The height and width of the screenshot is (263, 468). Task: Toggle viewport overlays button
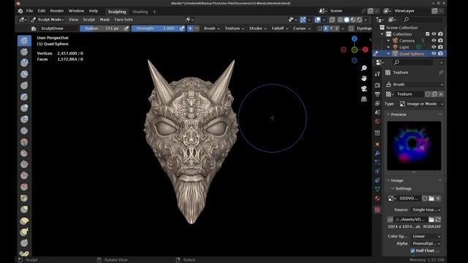click(x=318, y=20)
